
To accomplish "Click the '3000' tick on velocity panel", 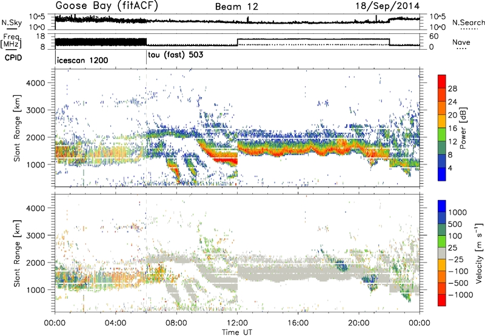I will (x=35, y=235).
